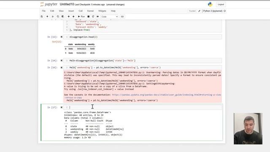This screenshot has height=152, width=270.
Task: Click the Melb=disaggregation filter code cell
Action: click(143, 61)
